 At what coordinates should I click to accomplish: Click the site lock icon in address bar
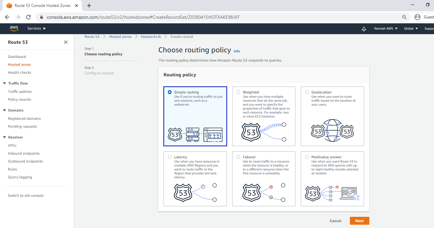click(42, 17)
